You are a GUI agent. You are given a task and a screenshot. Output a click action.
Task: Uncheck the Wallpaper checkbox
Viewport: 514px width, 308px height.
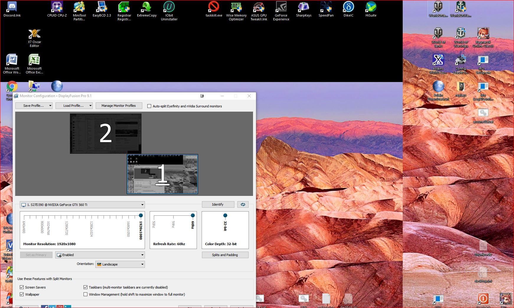[22, 294]
